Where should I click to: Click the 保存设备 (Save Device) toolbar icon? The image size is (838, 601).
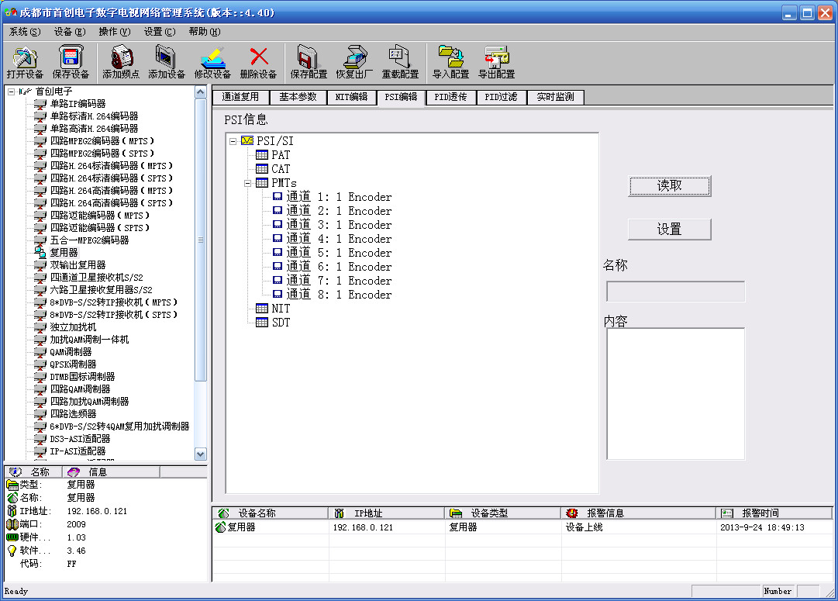[71, 57]
